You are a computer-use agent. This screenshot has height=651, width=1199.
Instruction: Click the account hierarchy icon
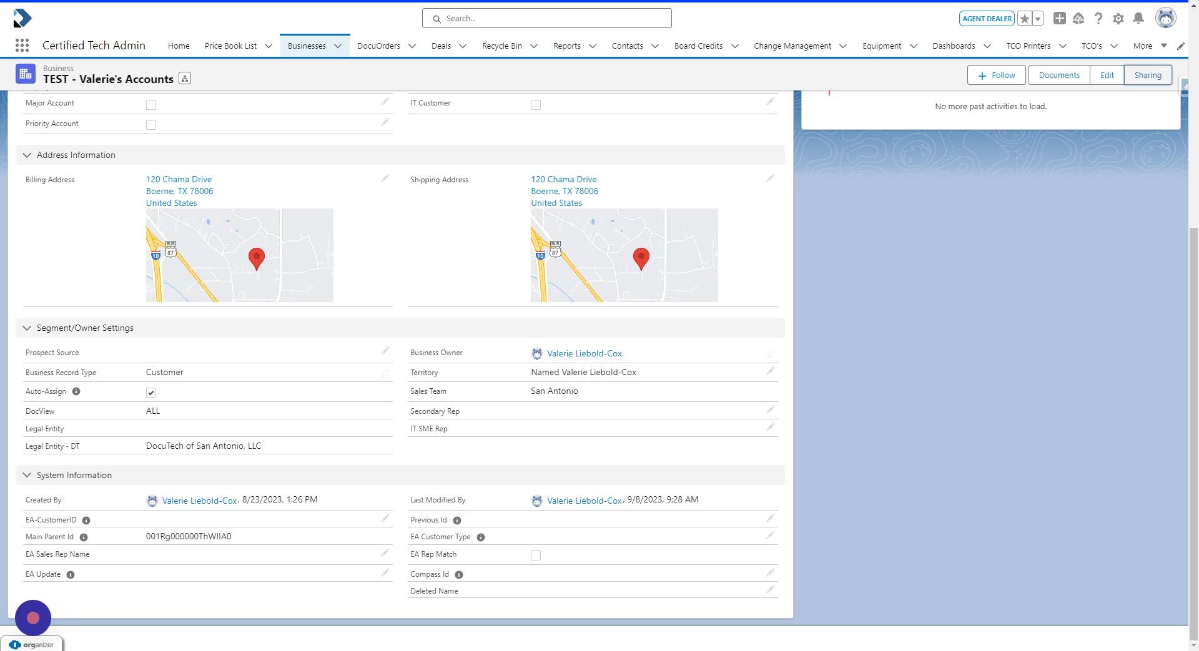click(x=185, y=79)
